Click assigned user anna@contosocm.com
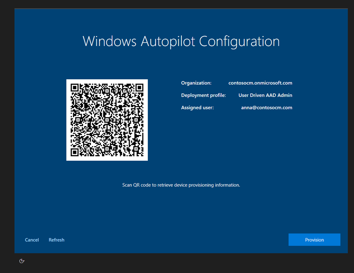 pyautogui.click(x=266, y=108)
